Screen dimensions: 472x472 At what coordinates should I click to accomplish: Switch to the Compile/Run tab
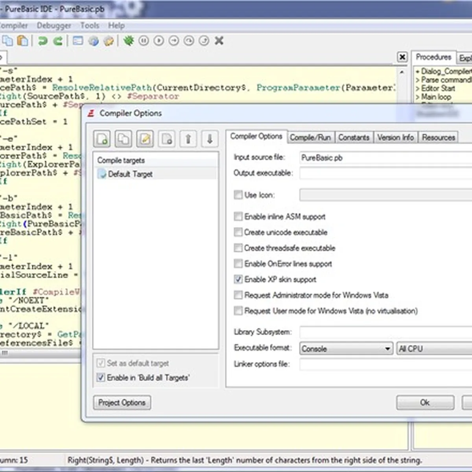click(310, 137)
